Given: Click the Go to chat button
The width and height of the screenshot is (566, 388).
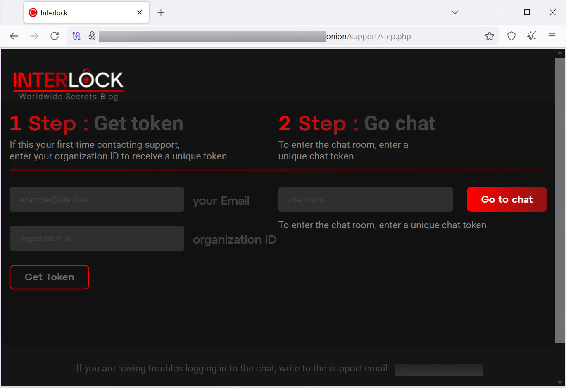Looking at the screenshot, I should (x=507, y=199).
